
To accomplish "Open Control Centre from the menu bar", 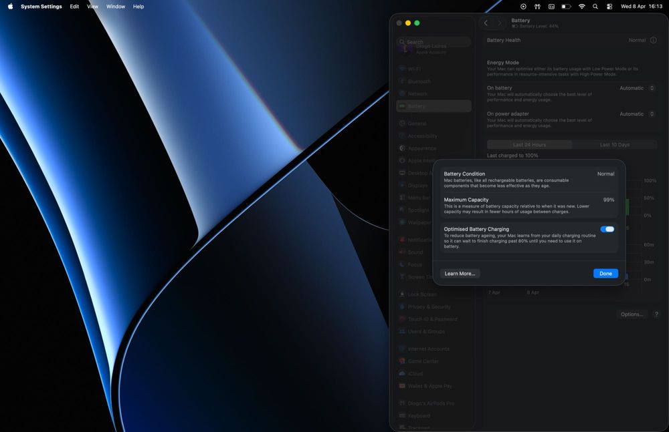I will click(x=609, y=6).
